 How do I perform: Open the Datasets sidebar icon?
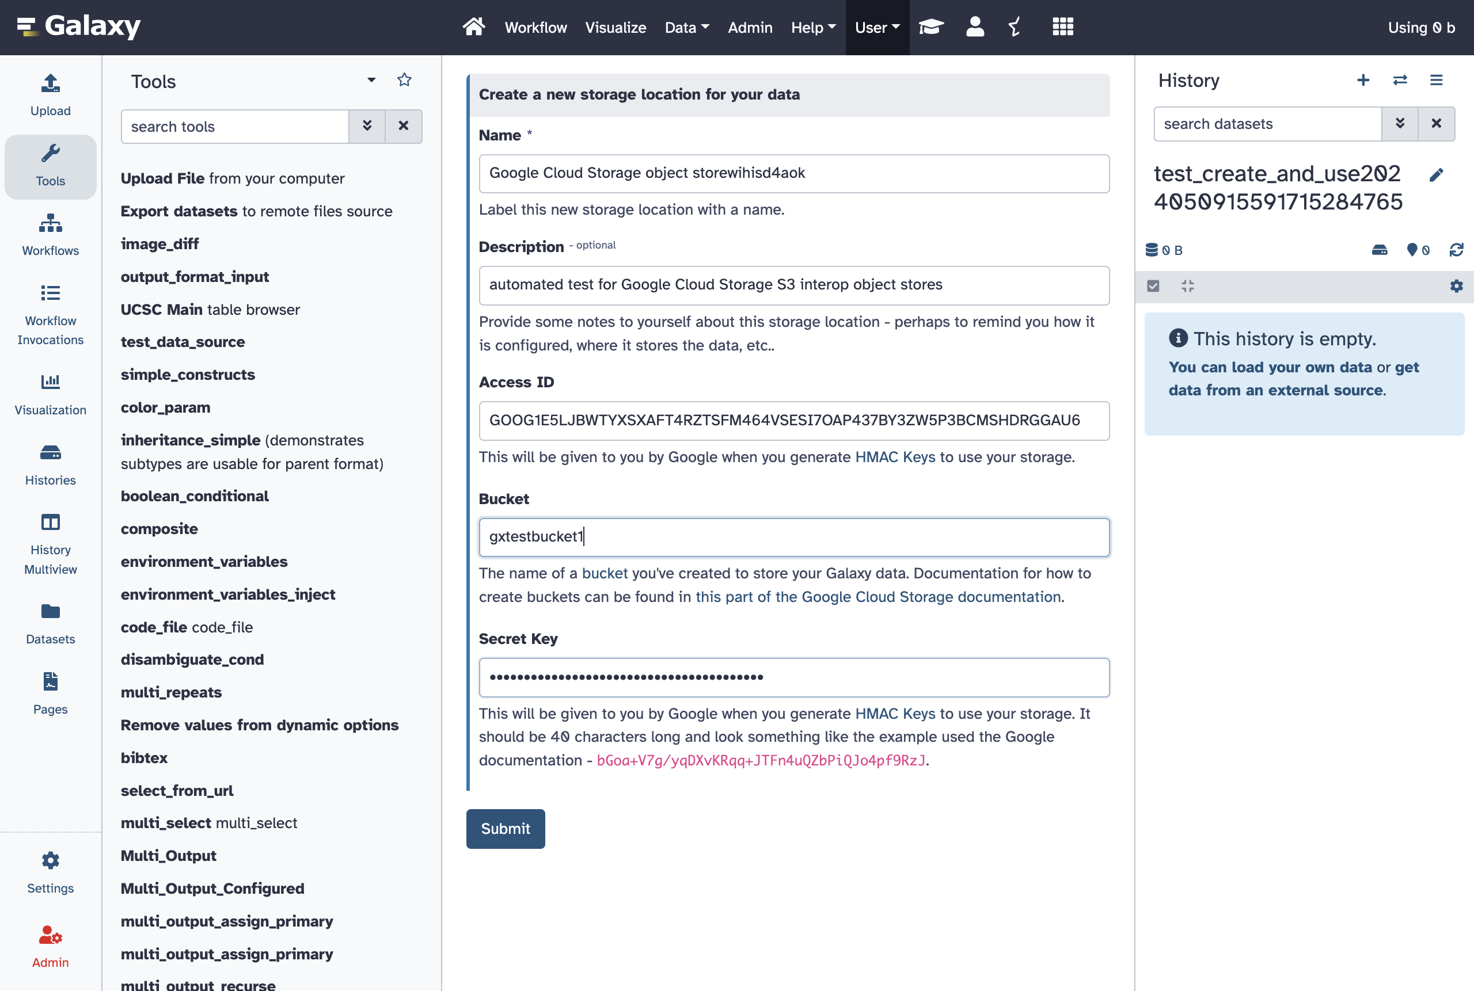click(x=50, y=611)
